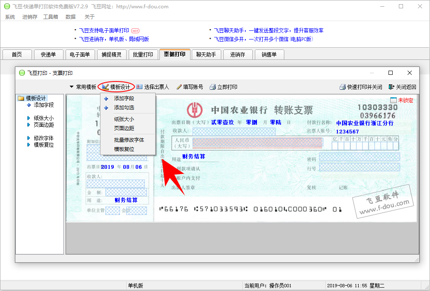This screenshot has width=430, height=291.
Task: Open the 工具箱 menu
Action: click(51, 17)
